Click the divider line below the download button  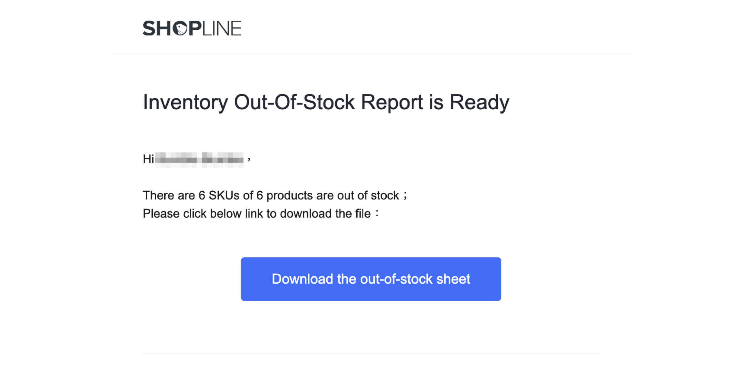pyautogui.click(x=371, y=353)
